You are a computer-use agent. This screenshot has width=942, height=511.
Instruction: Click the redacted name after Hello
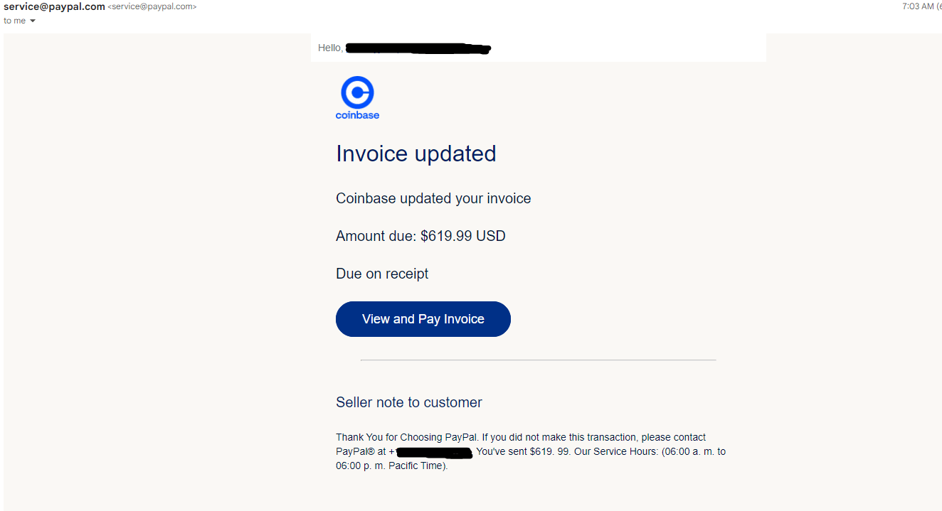[x=418, y=48]
